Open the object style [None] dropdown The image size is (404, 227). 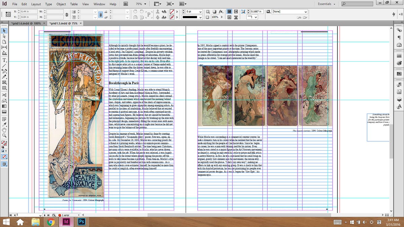306,11
